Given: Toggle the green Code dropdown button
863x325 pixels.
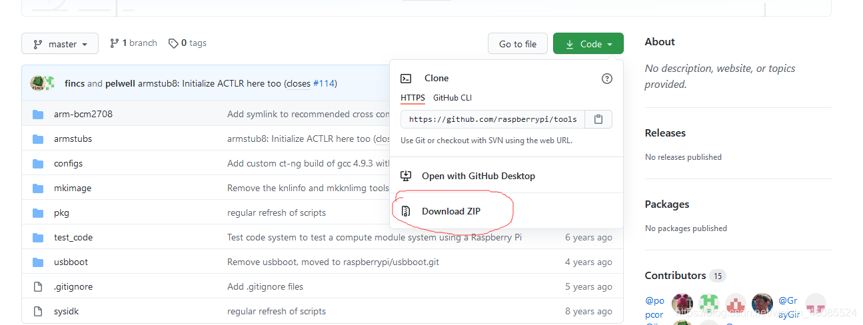Looking at the screenshot, I should 588,44.
